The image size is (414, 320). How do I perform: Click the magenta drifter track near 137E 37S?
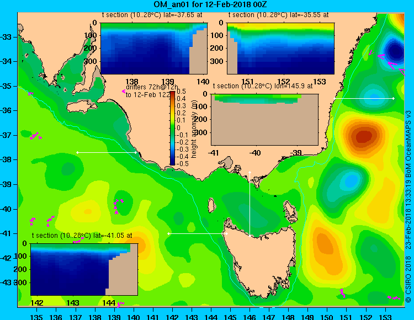point(35,136)
